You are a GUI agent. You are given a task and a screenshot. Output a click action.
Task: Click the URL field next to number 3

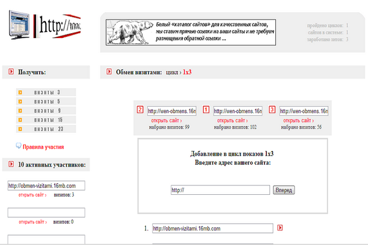click(x=304, y=111)
